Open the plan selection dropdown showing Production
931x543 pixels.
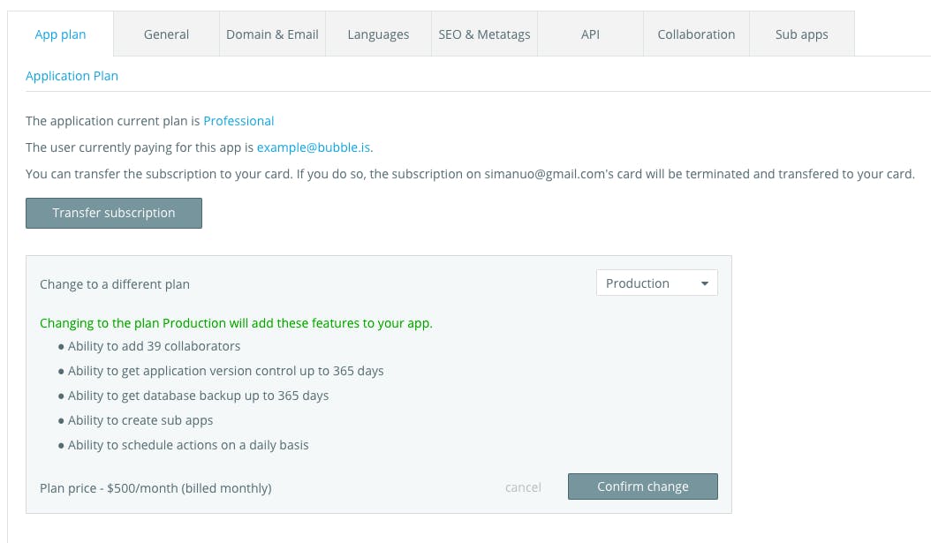coord(656,283)
